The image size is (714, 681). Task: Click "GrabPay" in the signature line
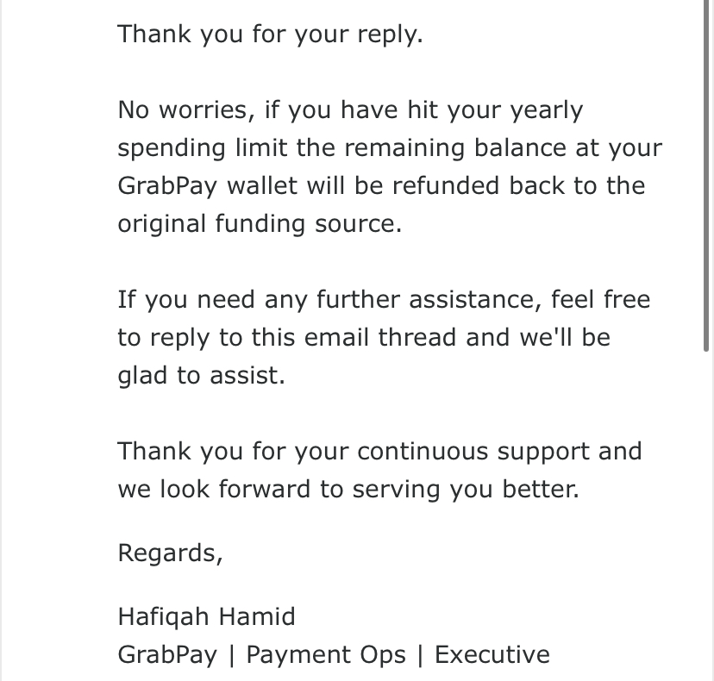pos(167,656)
